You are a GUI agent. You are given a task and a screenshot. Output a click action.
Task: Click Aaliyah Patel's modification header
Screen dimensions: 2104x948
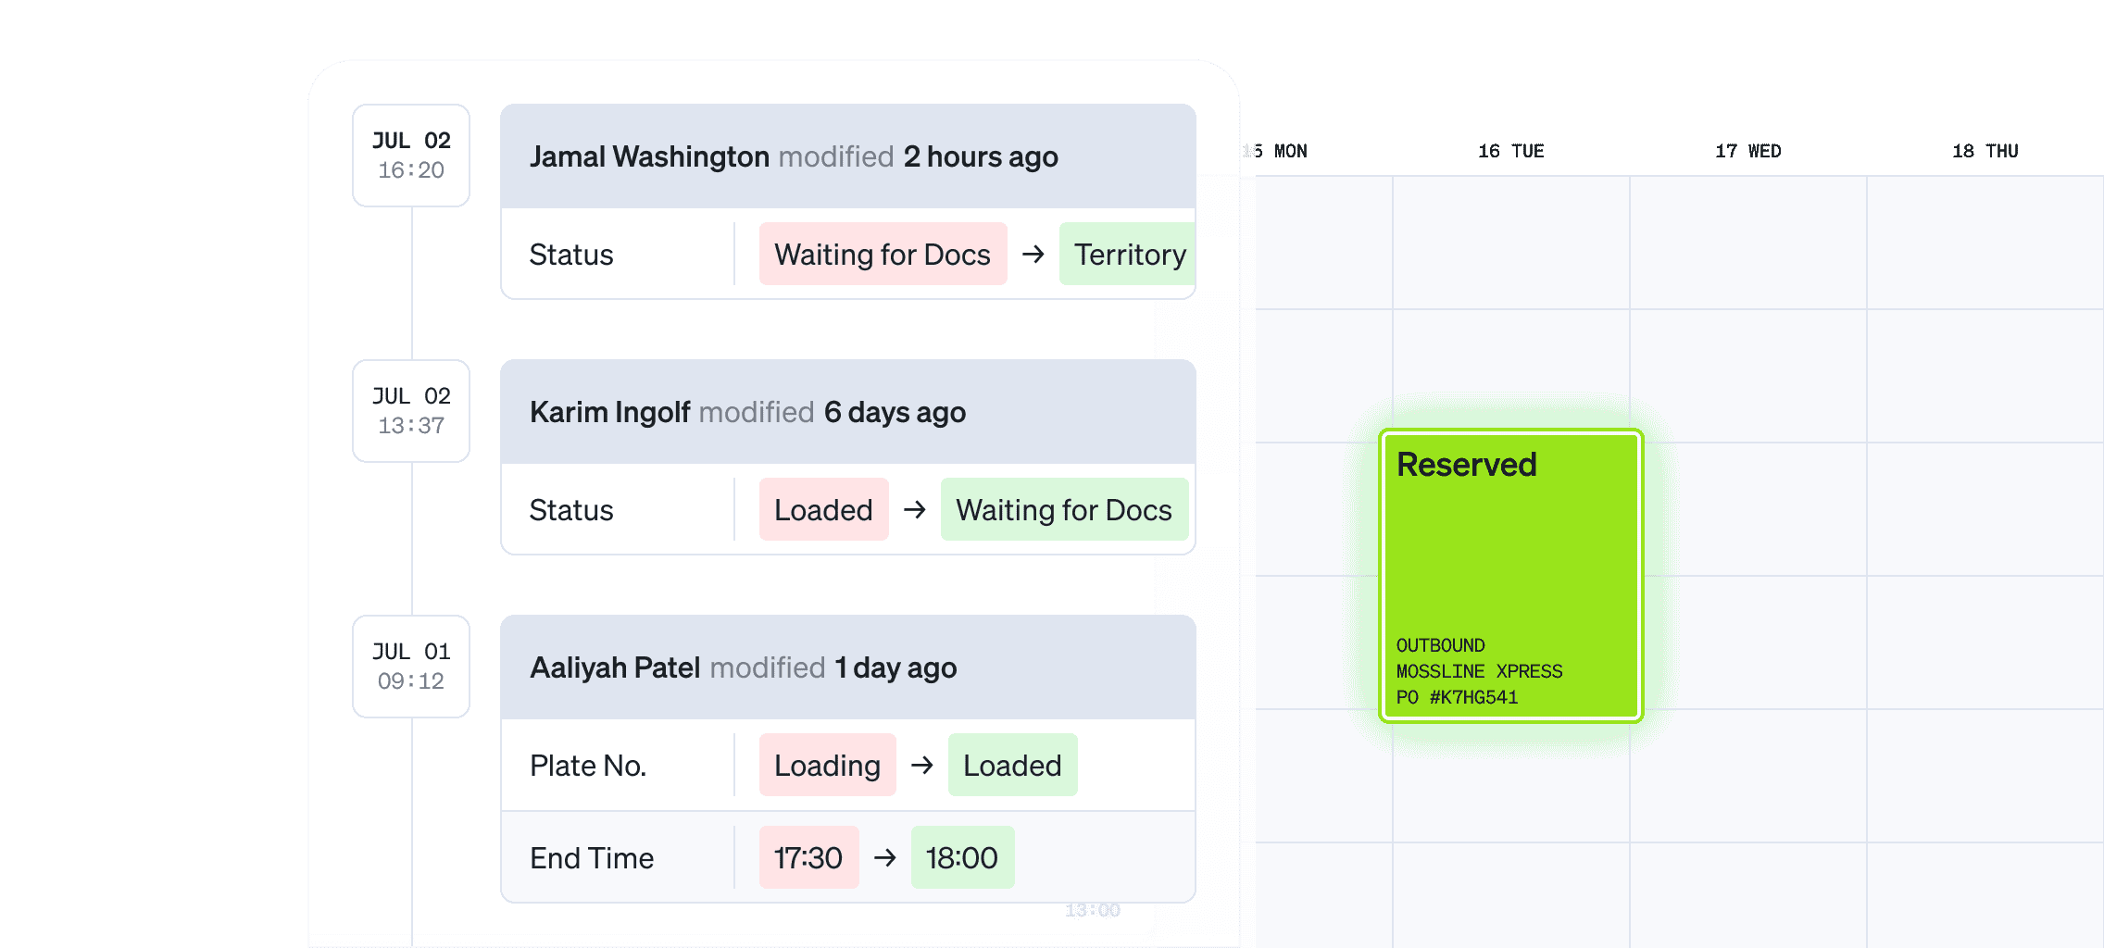pyautogui.click(x=847, y=667)
